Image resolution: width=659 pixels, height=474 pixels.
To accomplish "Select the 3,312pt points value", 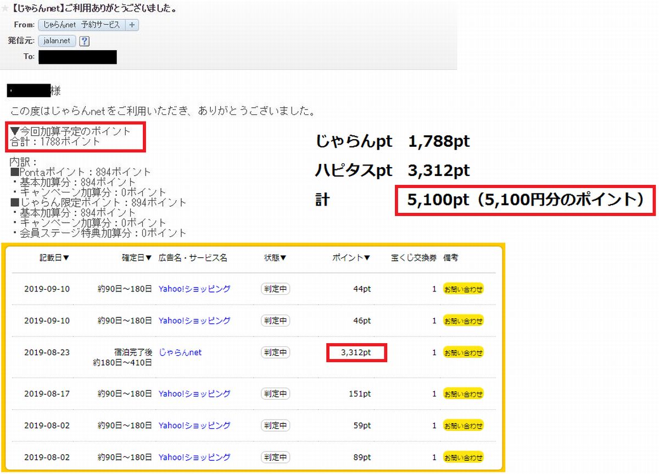I will point(356,352).
